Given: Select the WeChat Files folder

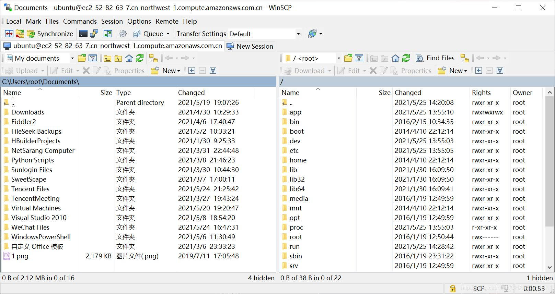Looking at the screenshot, I should click(30, 227).
